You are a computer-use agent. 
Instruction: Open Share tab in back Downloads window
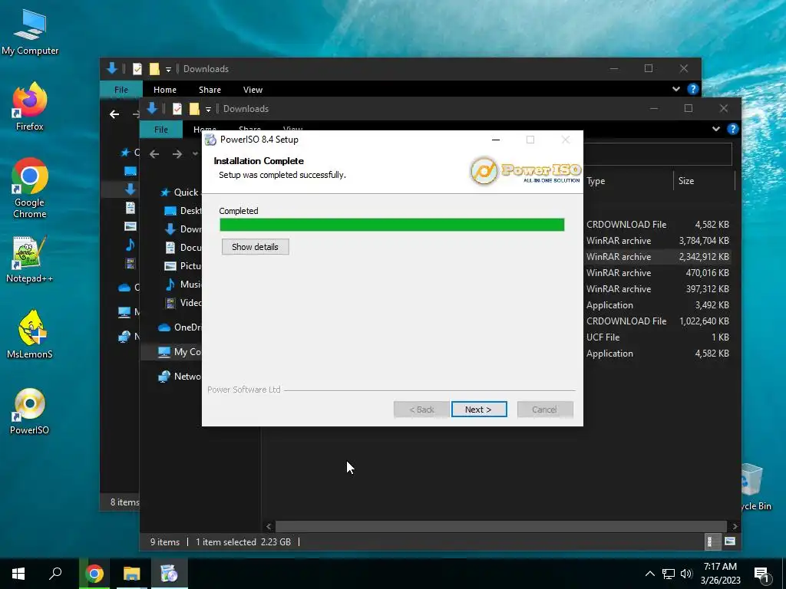click(210, 90)
